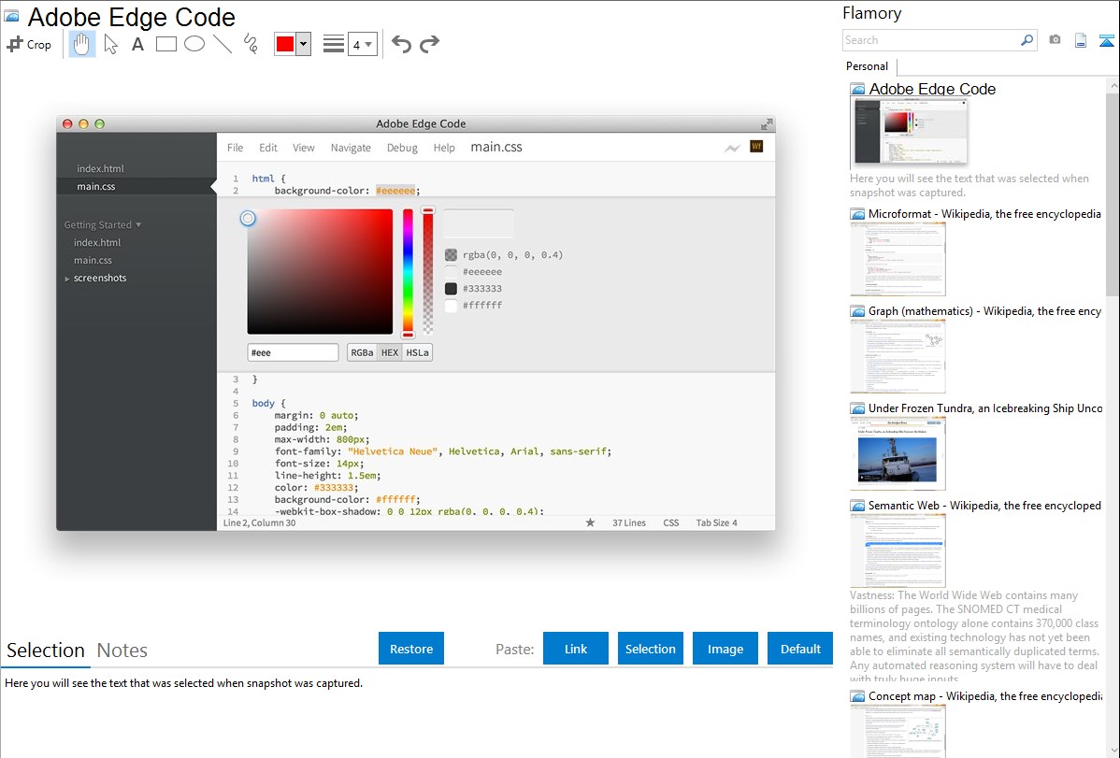Screen dimensions: 1120x758
Task: Click the #eee color value input
Action: 293,352
